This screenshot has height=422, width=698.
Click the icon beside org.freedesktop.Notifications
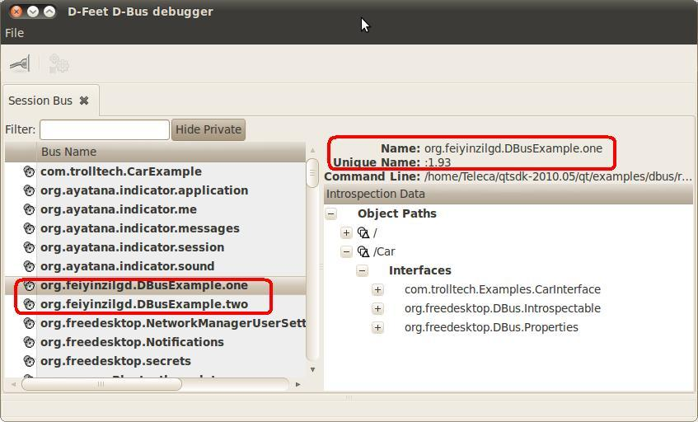click(x=29, y=342)
